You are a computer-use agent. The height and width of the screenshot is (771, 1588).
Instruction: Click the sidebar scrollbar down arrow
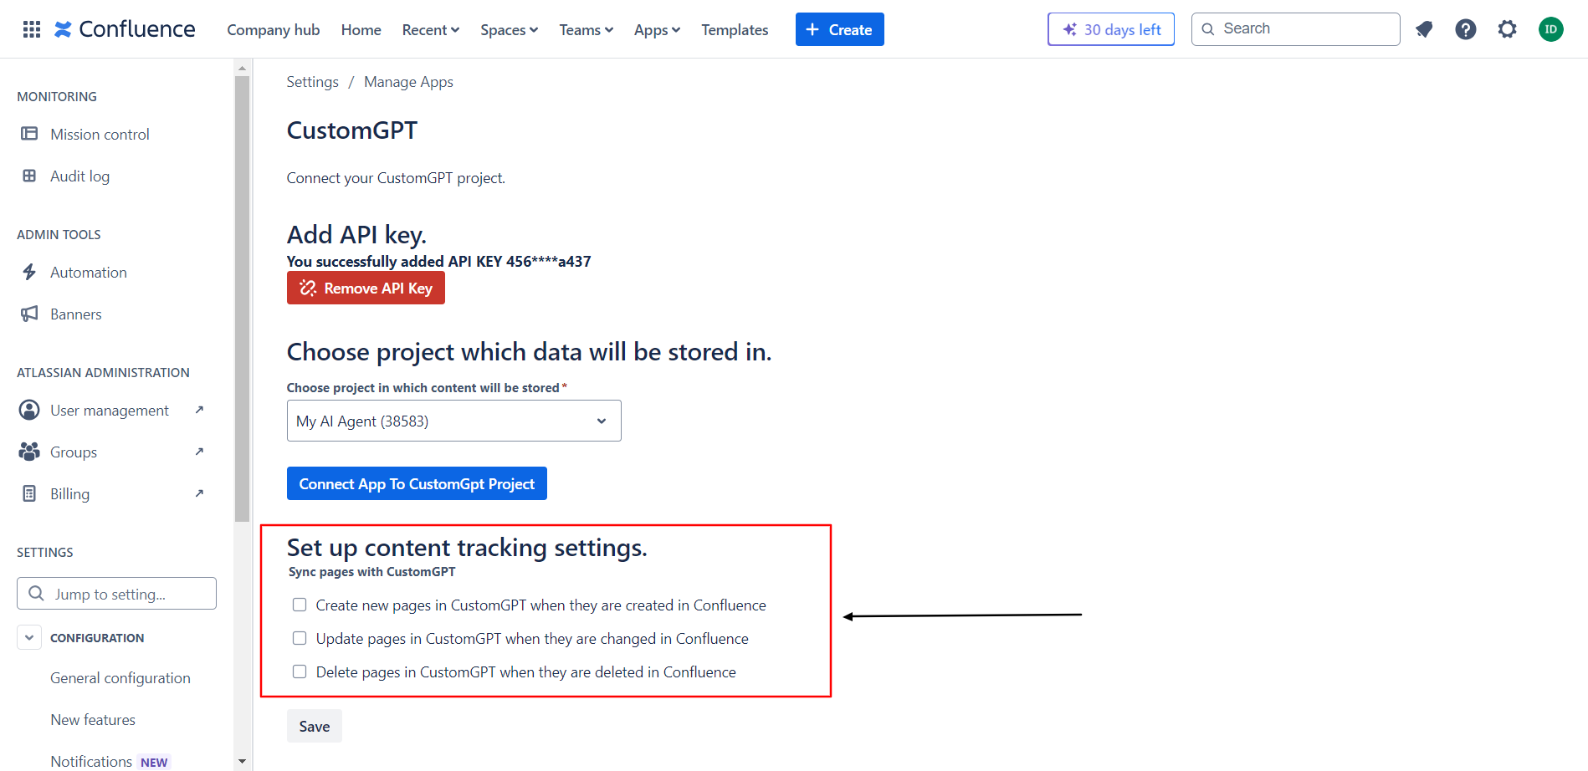243,762
